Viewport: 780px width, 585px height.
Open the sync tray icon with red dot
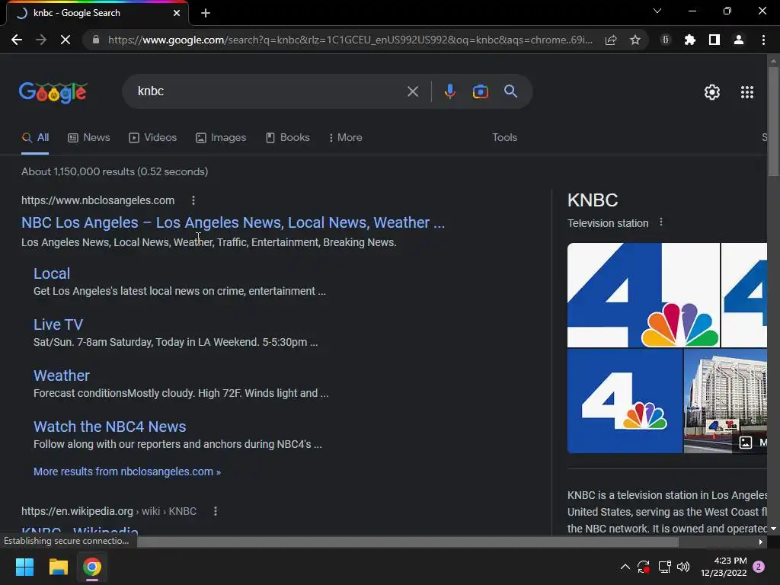643,567
